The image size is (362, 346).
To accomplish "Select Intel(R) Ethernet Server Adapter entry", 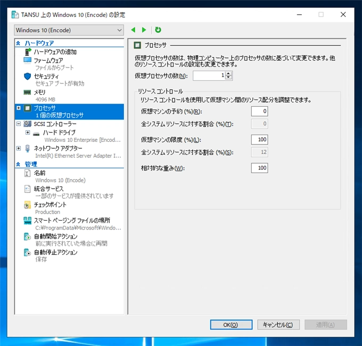I will tap(78, 156).
